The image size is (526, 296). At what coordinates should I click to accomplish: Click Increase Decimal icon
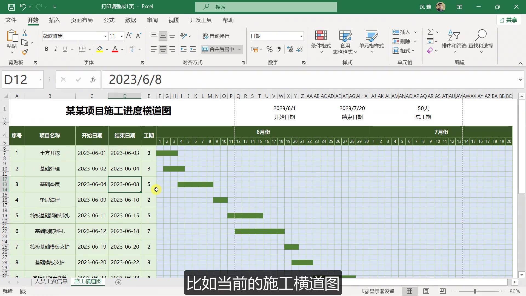coord(290,49)
